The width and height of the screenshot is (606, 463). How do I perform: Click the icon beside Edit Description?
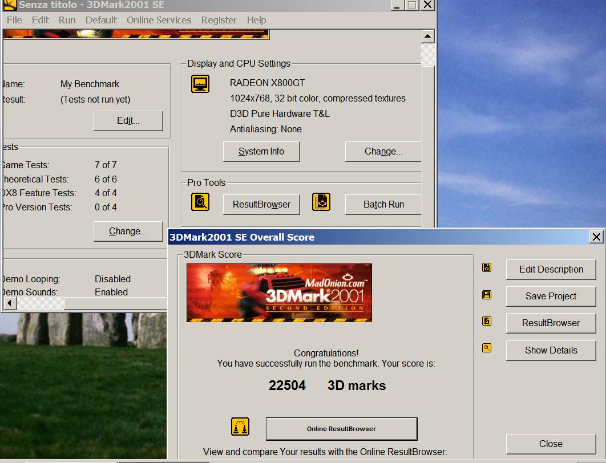[487, 267]
